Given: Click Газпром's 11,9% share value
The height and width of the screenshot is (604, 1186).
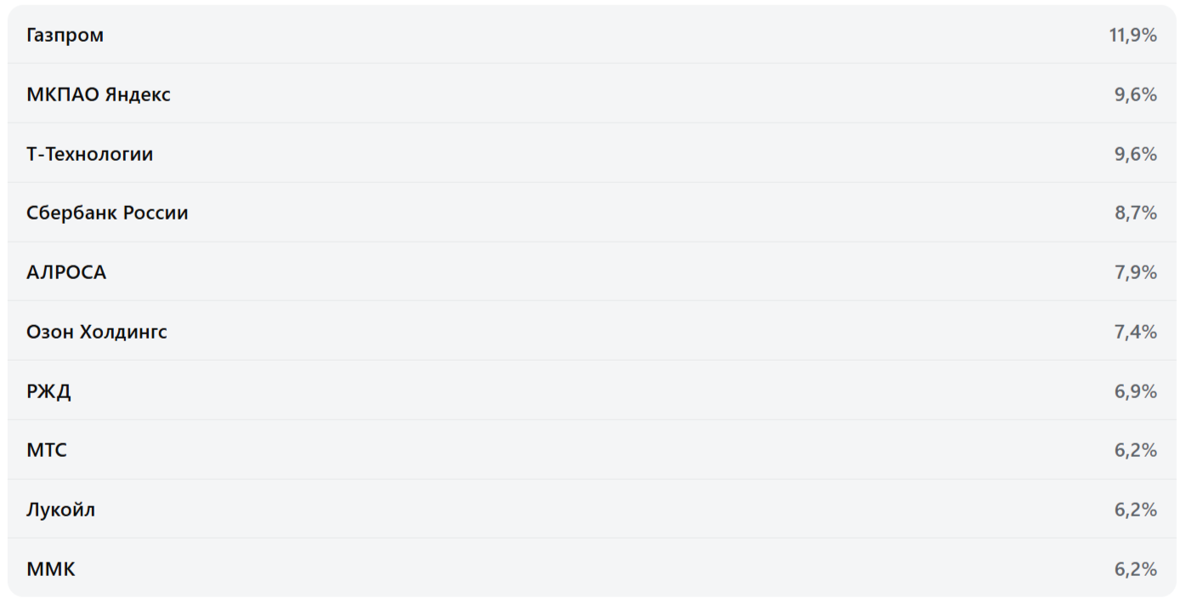Looking at the screenshot, I should point(1132,35).
